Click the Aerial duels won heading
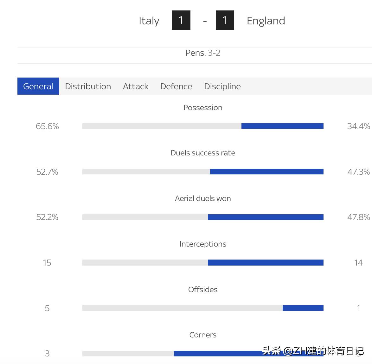Image resolution: width=372 pixels, height=364 pixels. [203, 198]
